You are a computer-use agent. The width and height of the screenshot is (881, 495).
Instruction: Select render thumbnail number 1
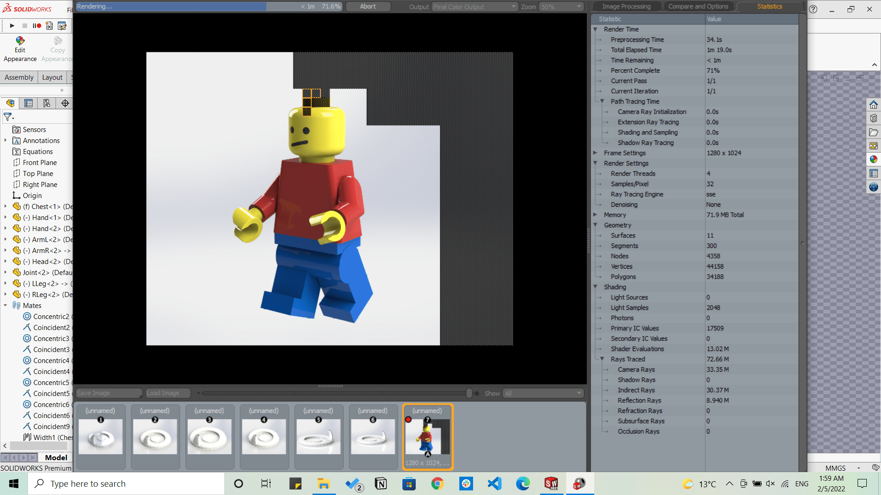point(100,436)
